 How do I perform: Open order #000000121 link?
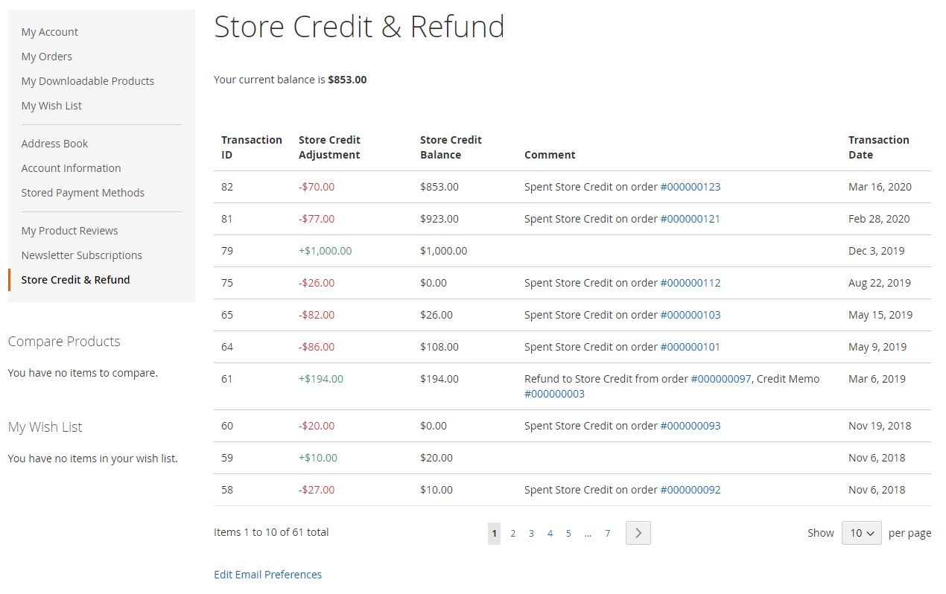pyautogui.click(x=690, y=219)
